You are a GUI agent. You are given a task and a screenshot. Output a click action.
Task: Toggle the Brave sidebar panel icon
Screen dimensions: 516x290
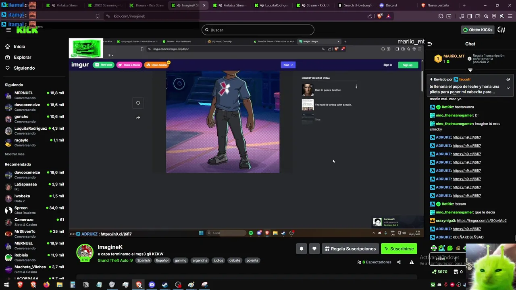coord(470,16)
